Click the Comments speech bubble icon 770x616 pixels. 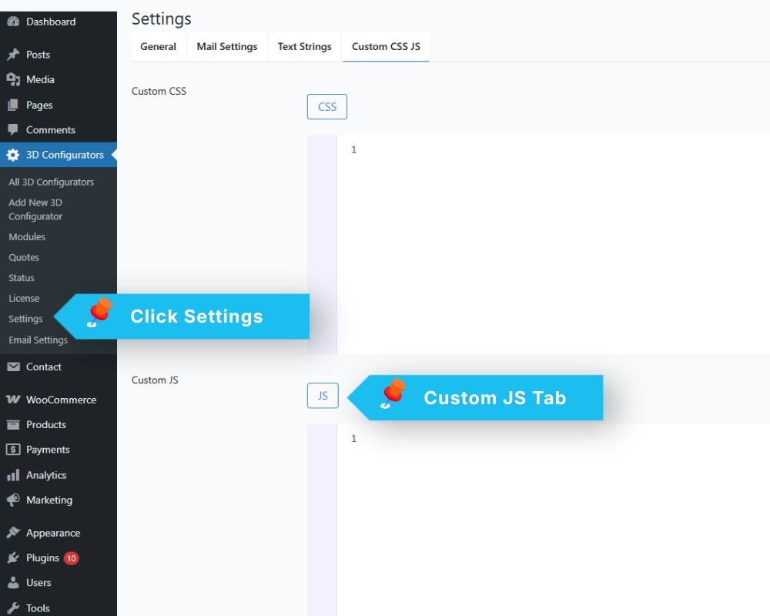[x=13, y=129]
